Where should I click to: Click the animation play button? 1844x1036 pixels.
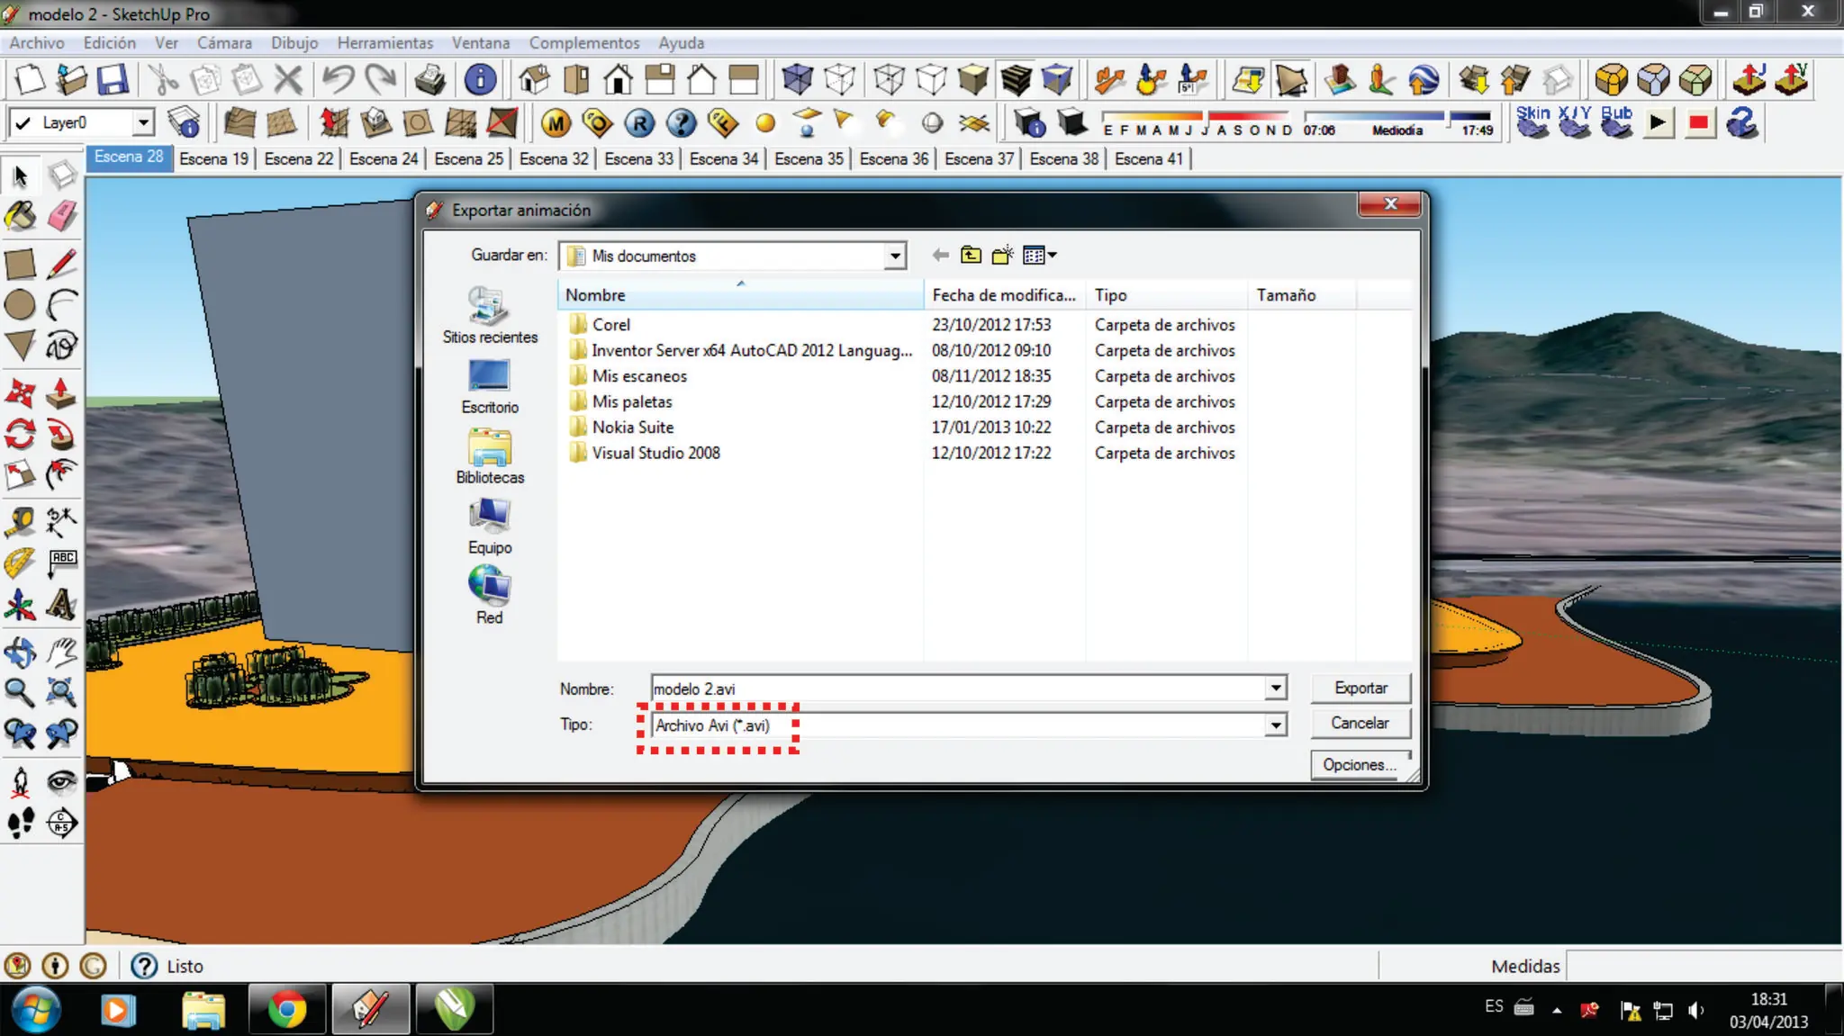(1657, 122)
